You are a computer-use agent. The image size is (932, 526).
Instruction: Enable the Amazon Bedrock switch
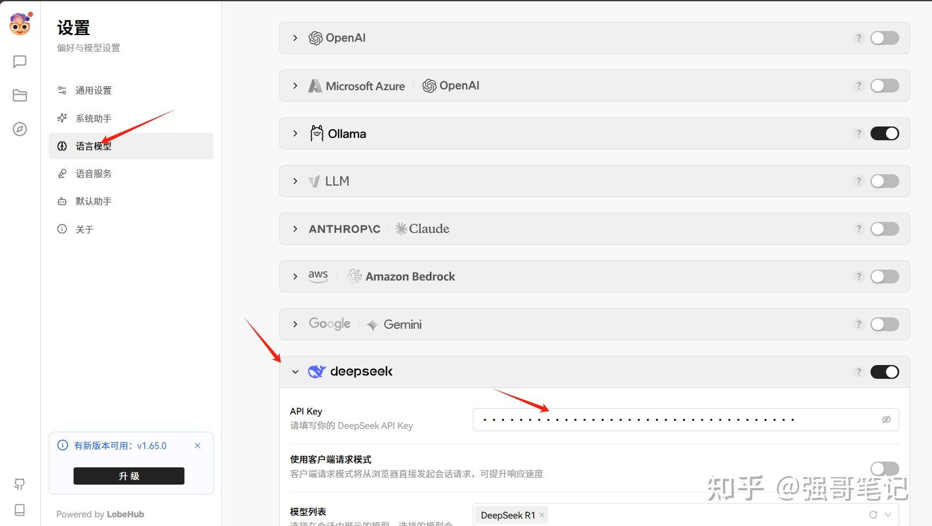point(885,277)
